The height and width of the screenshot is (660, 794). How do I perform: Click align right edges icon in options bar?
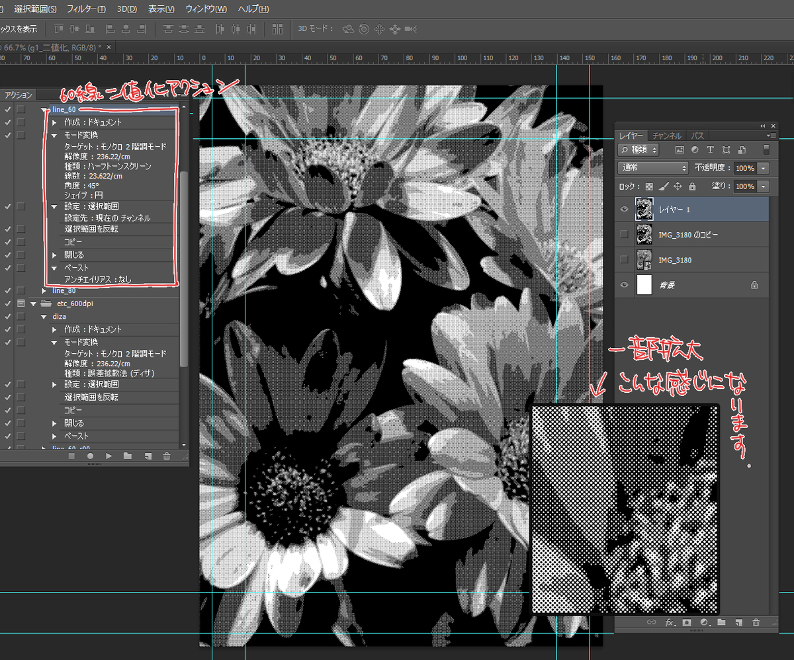[x=141, y=29]
